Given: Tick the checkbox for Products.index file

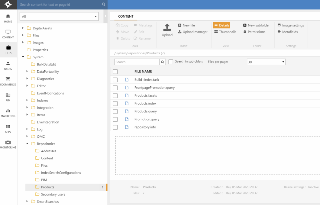Looking at the screenshot, I should [x=115, y=103].
